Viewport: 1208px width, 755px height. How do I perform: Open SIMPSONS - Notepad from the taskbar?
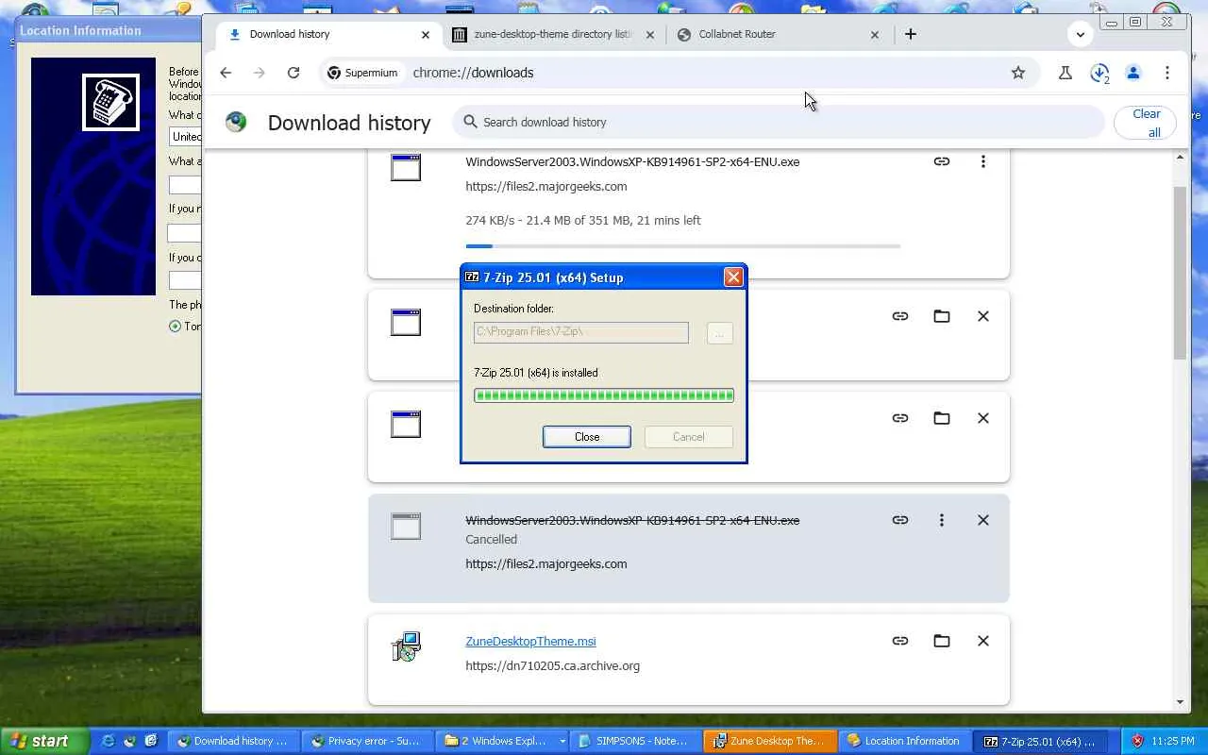pos(637,741)
